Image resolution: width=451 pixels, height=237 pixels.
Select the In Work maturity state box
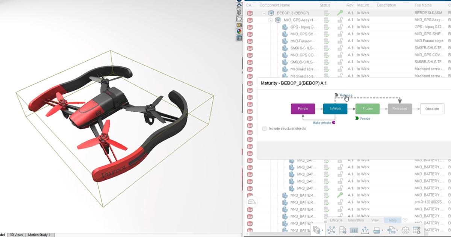[x=335, y=109]
